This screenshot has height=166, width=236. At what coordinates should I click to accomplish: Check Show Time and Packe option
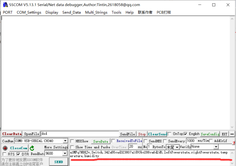[72, 147]
